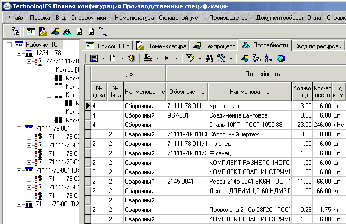This screenshot has height=224, width=346.
Task: Click the printer icon in the panel toolbar
Action: point(148,58)
